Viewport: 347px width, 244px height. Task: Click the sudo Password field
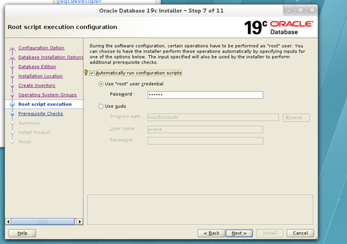pos(205,141)
